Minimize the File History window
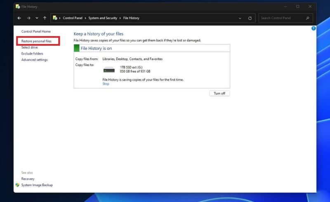Image resolution: width=330 pixels, height=202 pixels. click(285, 7)
